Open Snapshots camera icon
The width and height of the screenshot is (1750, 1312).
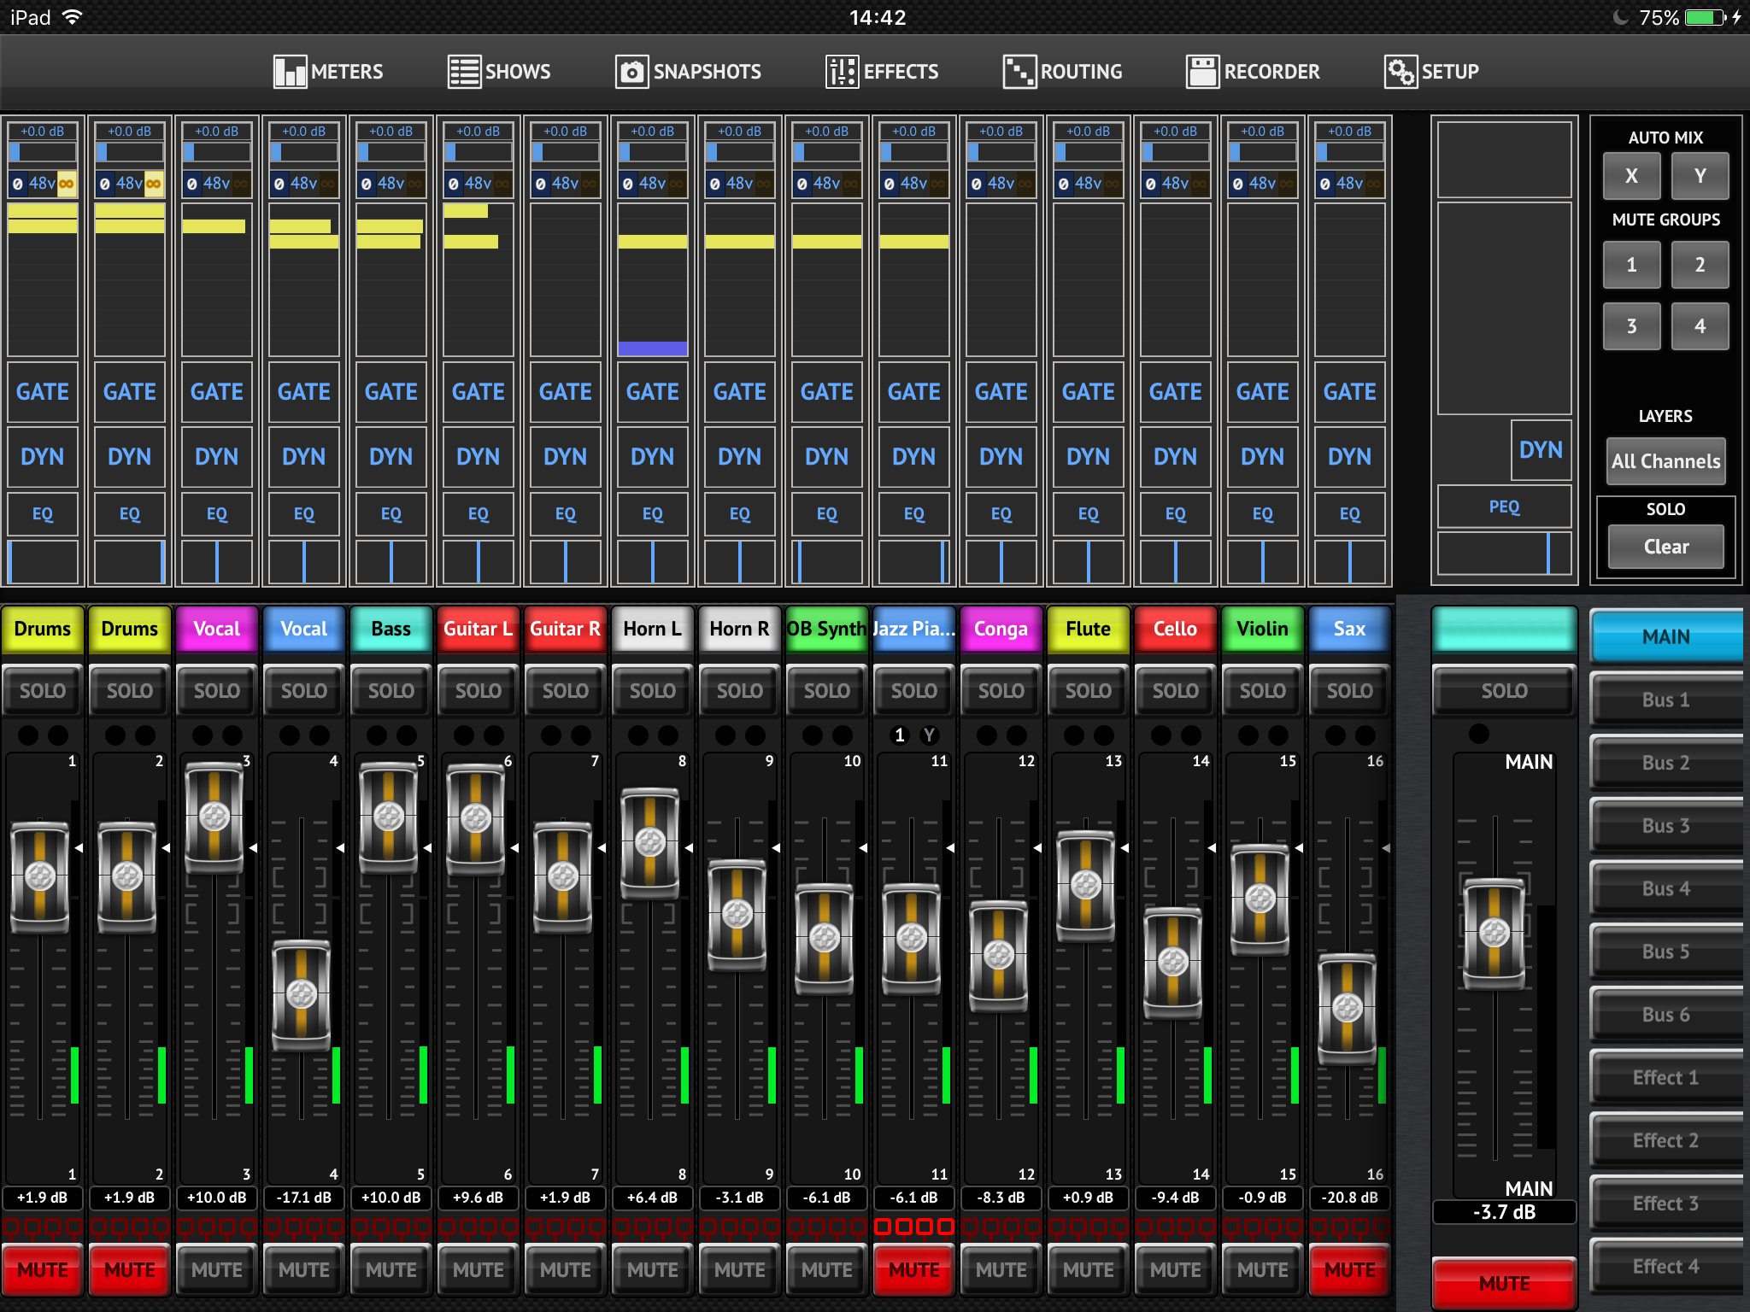(x=631, y=72)
